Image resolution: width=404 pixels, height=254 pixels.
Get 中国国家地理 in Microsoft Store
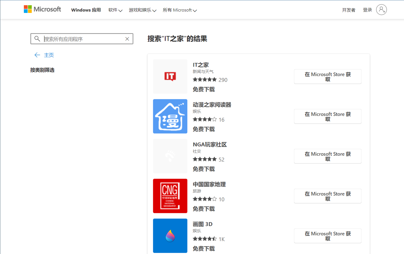[328, 196]
